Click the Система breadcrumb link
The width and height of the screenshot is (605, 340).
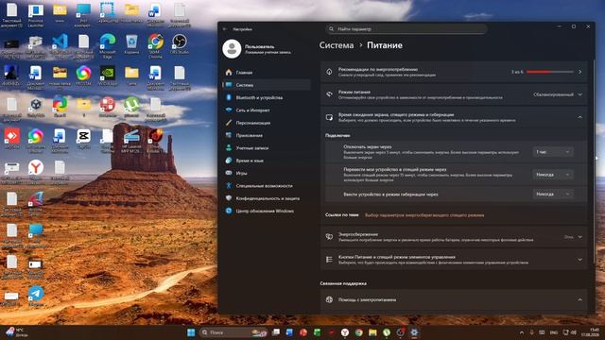pos(337,45)
